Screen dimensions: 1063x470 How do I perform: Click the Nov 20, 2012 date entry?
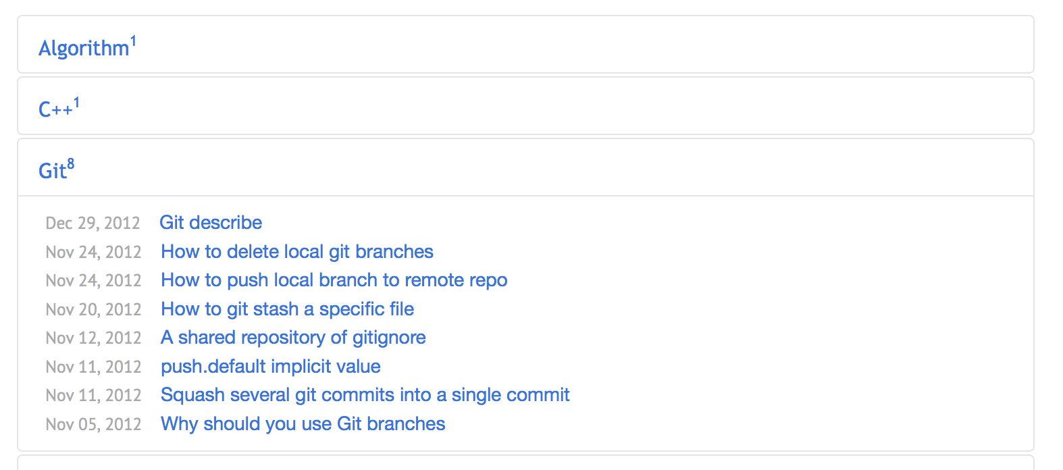click(93, 309)
